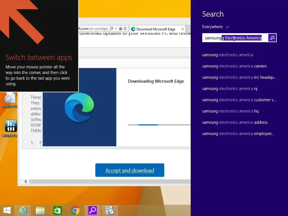Click the Edge download progress bar

159,125
